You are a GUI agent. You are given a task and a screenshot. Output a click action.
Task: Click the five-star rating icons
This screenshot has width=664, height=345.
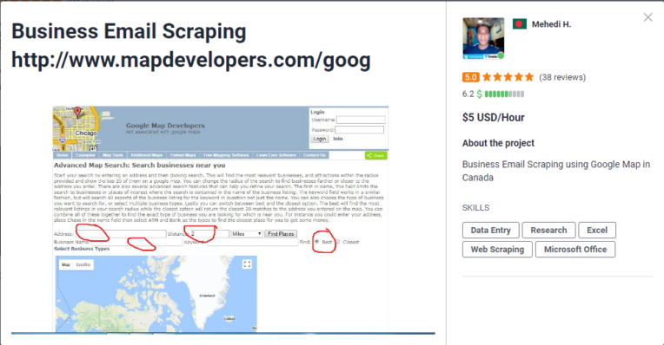click(508, 77)
